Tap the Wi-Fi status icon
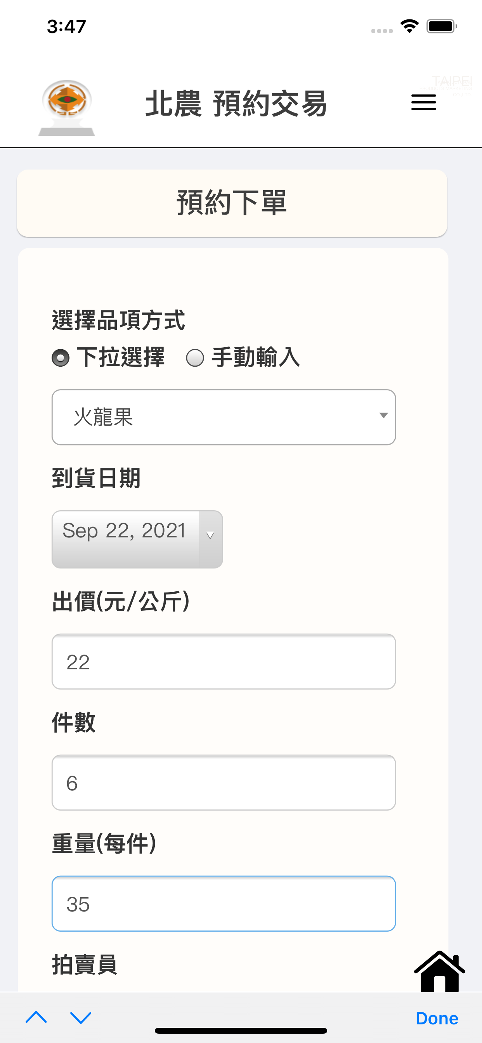Viewport: 482px width, 1043px height. [x=409, y=26]
